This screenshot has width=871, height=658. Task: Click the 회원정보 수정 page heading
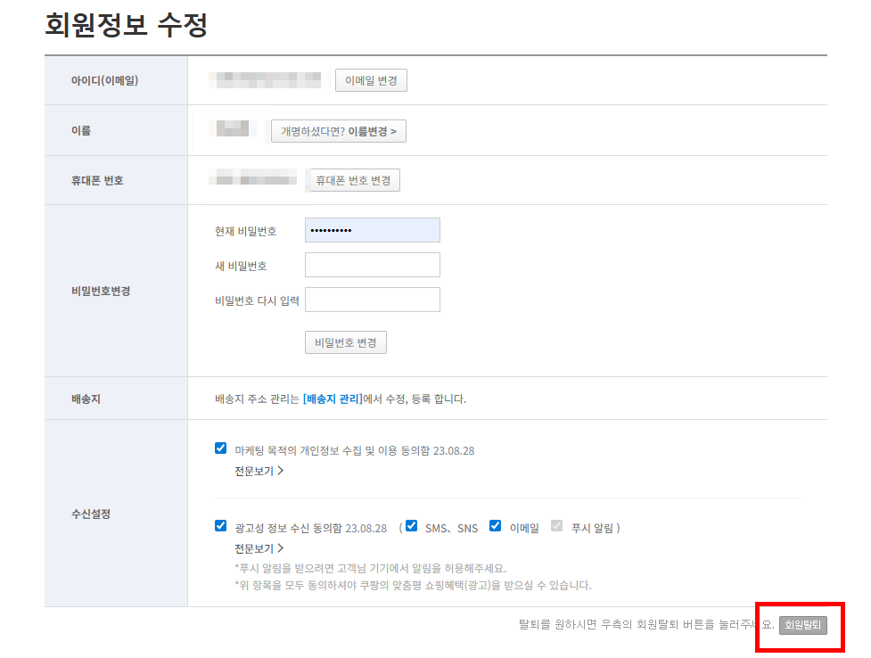tap(126, 25)
